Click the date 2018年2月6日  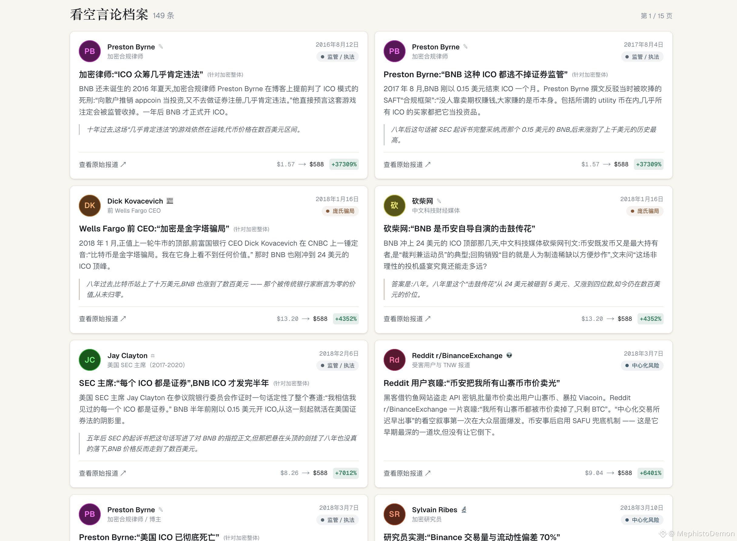coord(339,353)
